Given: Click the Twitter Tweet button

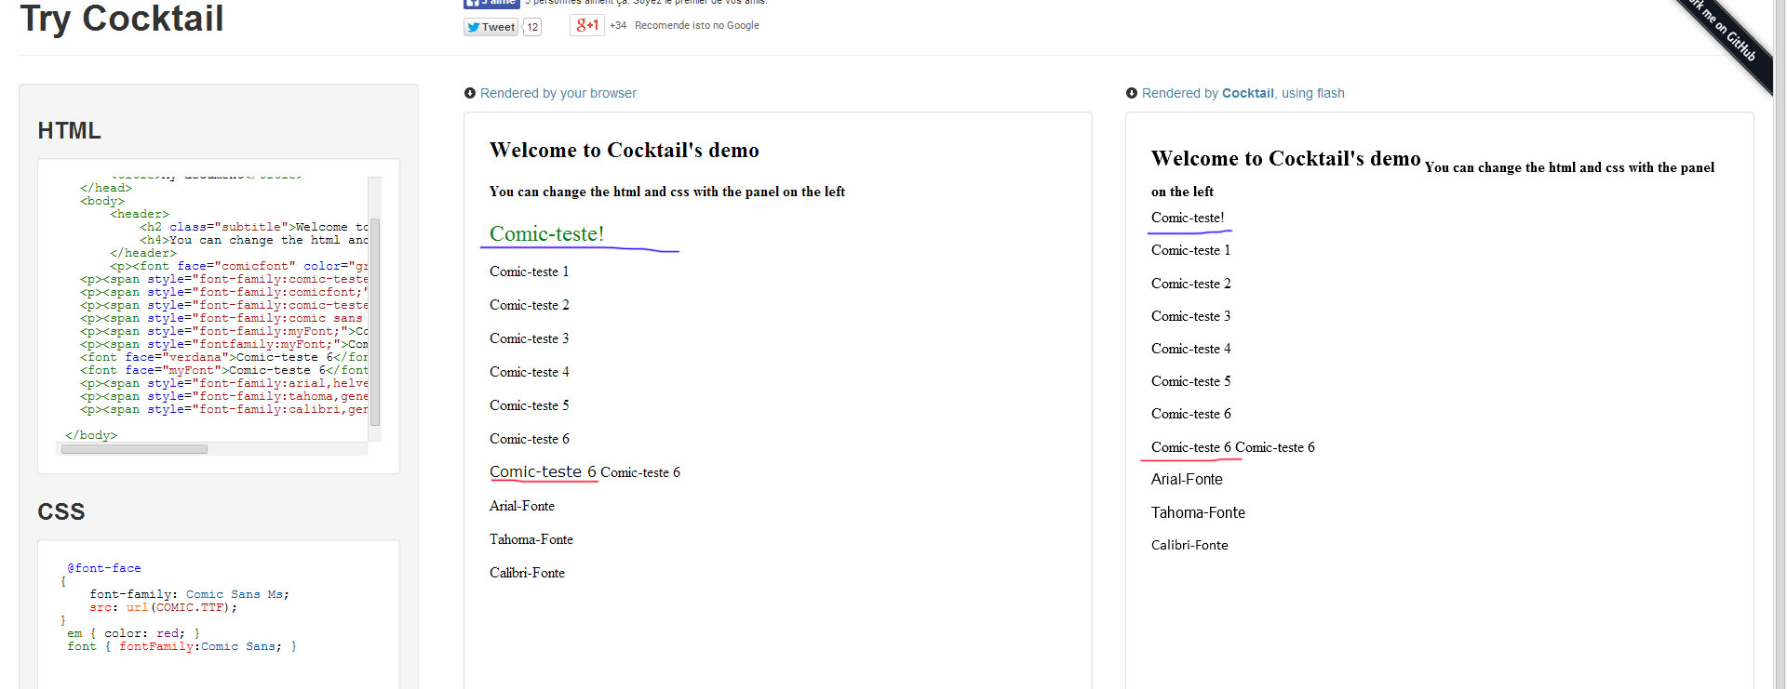Looking at the screenshot, I should click(490, 27).
